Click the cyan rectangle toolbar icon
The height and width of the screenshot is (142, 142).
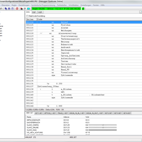(28, 9)
